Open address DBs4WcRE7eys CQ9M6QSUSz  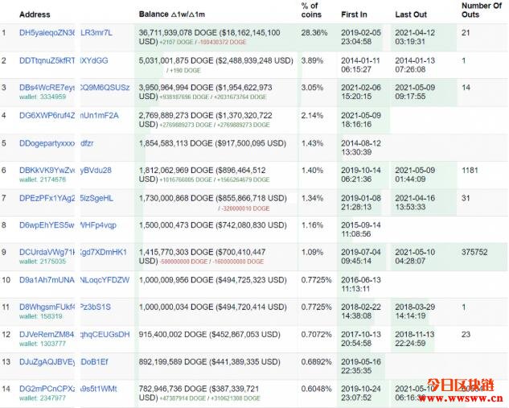point(74,88)
